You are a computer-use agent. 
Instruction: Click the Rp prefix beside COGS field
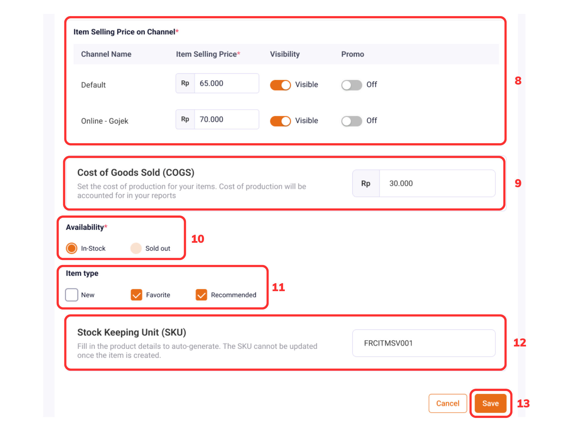(x=365, y=184)
